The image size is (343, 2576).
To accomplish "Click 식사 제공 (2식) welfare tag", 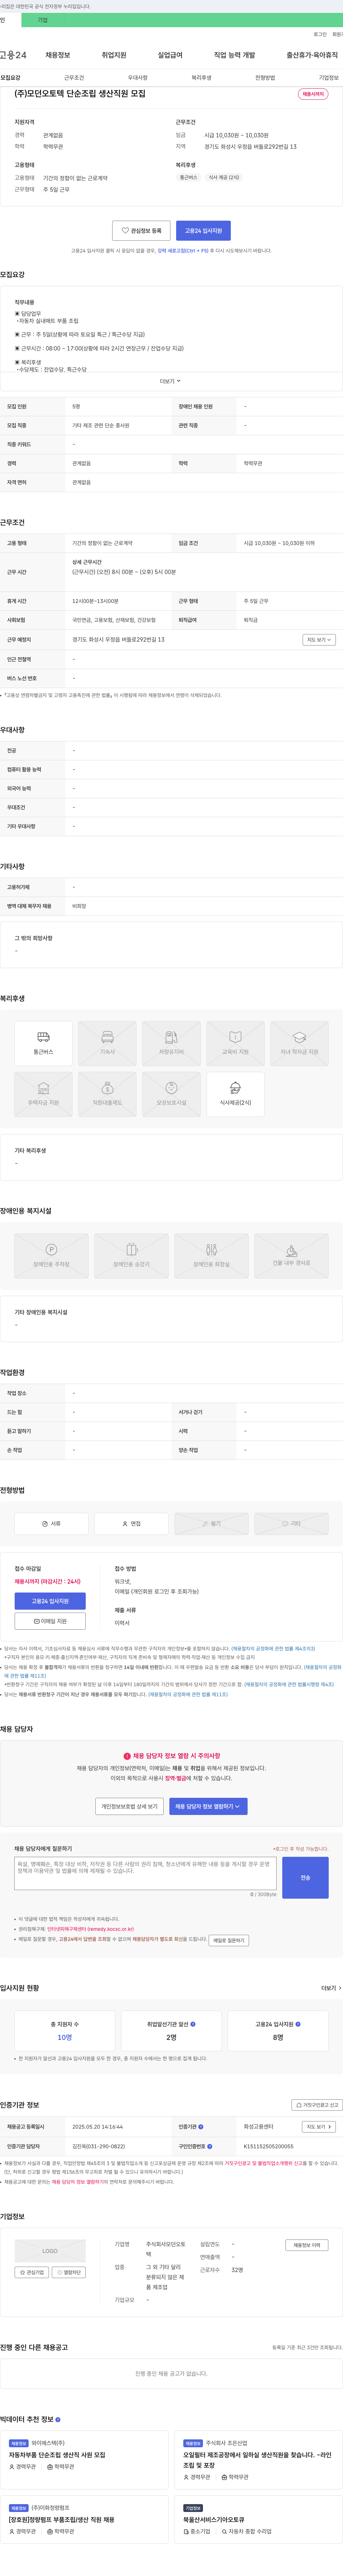I will point(224,177).
